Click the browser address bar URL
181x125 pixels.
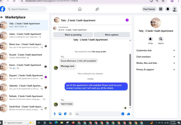[52, 1]
